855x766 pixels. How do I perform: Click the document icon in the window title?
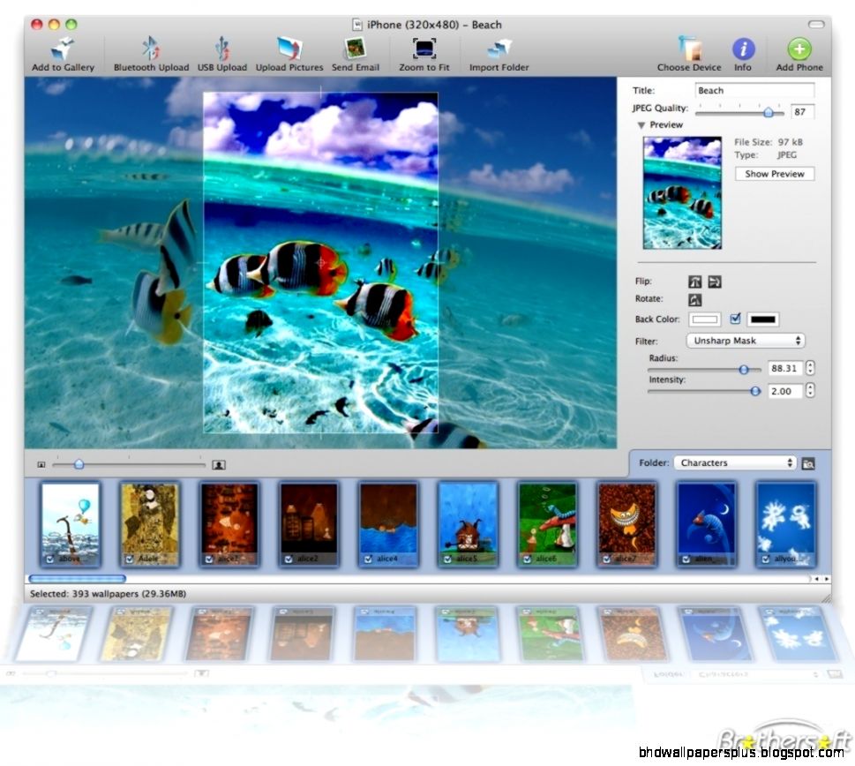pos(357,25)
